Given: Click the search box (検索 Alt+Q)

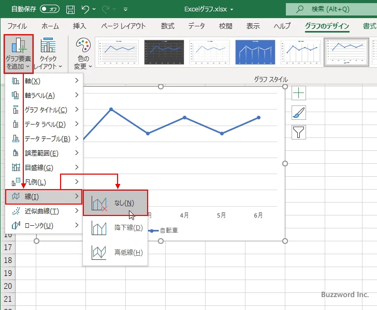Looking at the screenshot, I should point(331,9).
